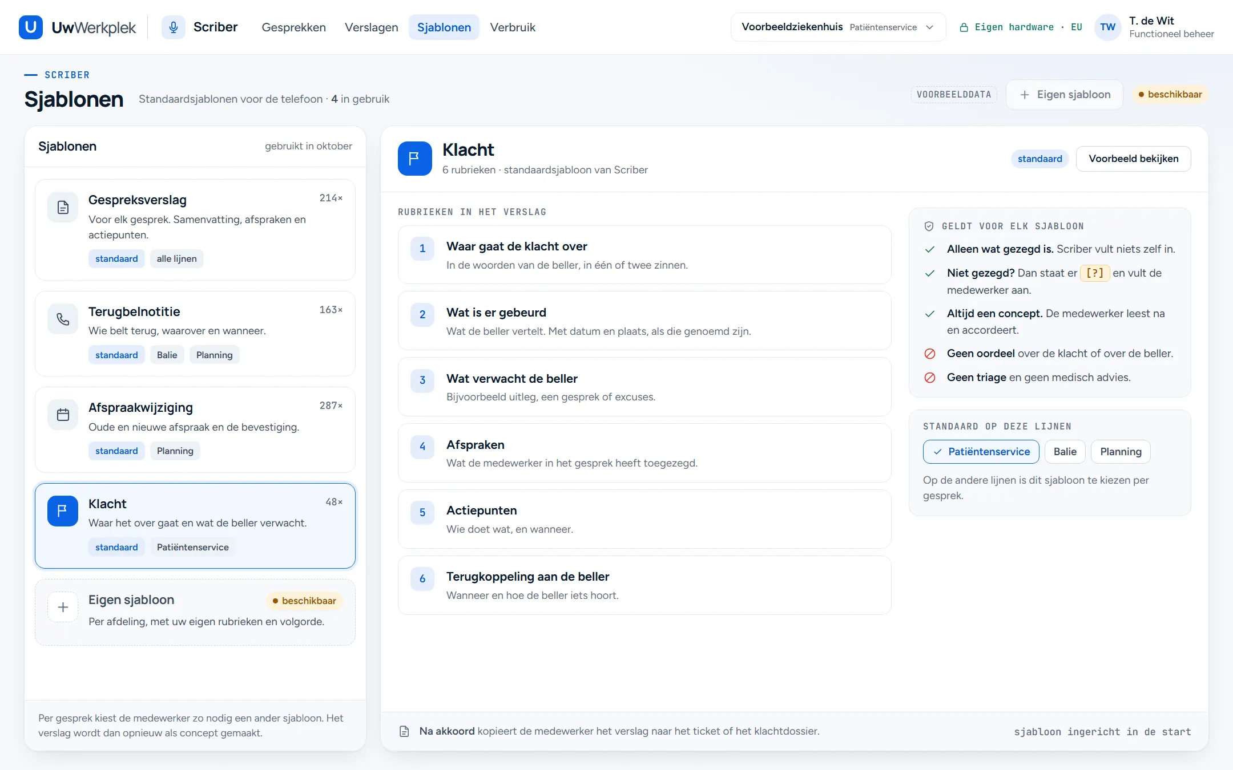Viewport: 1233px width, 770px height.
Task: Click the Afspraakwijziging calendar icon
Action: (x=63, y=415)
